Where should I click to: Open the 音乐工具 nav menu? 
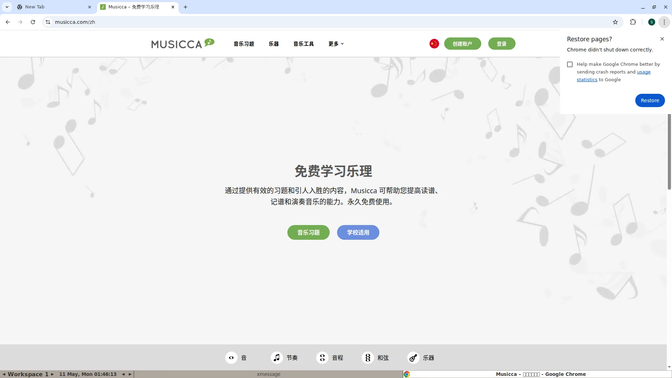(303, 44)
